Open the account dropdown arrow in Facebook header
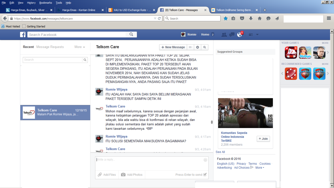The height and width of the screenshot is (188, 334). click(x=257, y=34)
